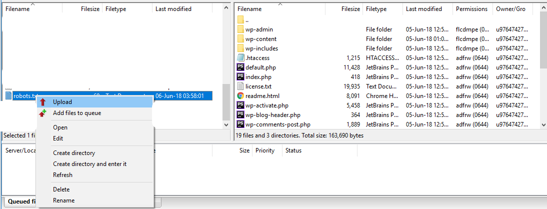The height and width of the screenshot is (209, 547).
Task: Click the wp-blog-header.php PhpStorm icon
Action: tap(240, 114)
